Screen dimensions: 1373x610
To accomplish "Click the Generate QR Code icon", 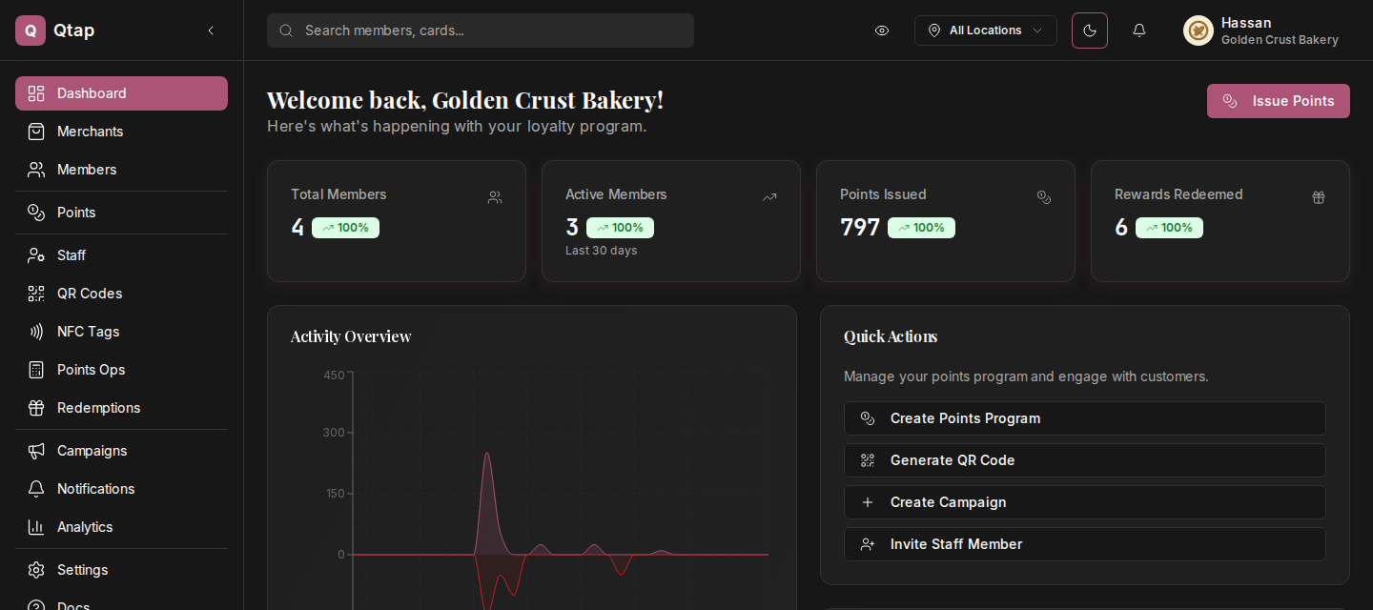I will (868, 460).
